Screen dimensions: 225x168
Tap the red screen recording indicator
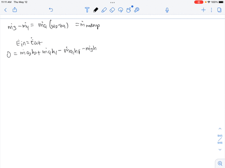point(199,2)
